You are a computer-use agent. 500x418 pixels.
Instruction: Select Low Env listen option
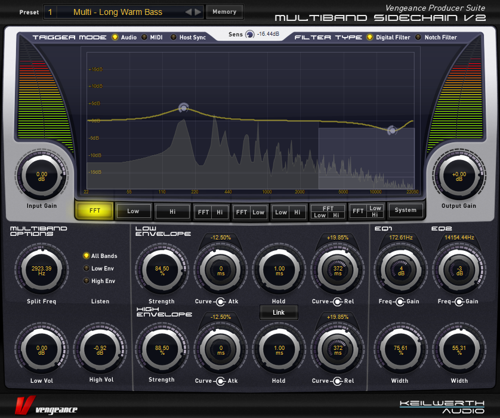click(87, 268)
